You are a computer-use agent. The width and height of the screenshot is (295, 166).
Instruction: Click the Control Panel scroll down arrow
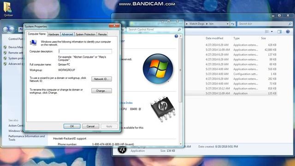click(x=181, y=144)
